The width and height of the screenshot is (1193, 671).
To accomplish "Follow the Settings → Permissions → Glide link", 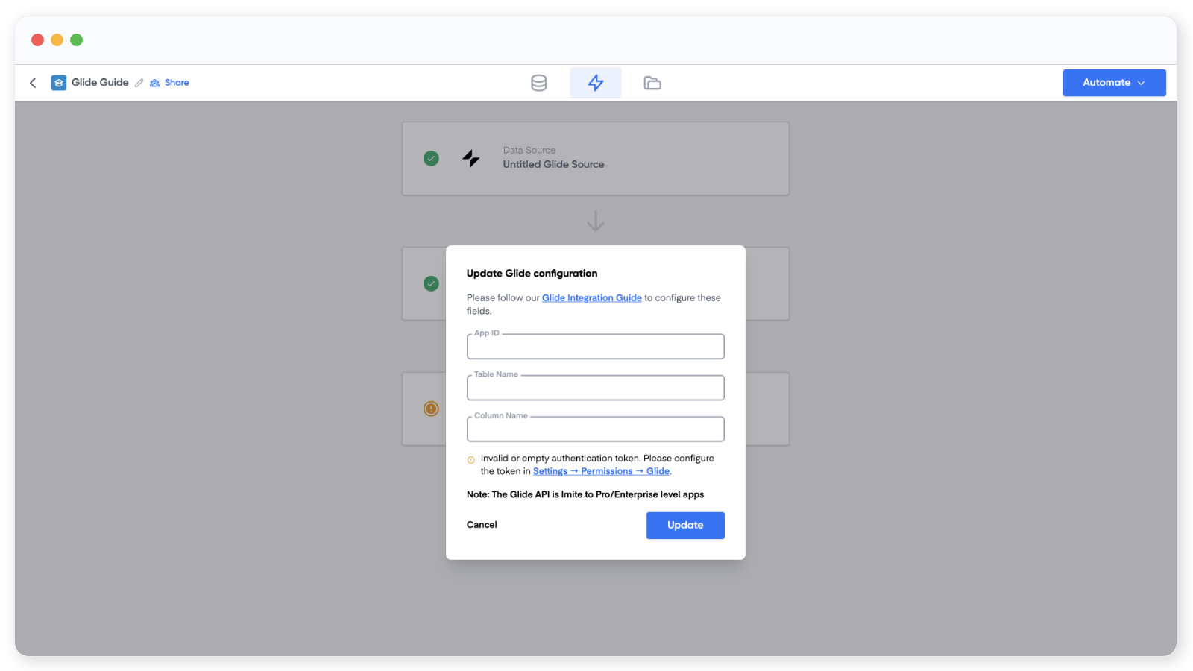I will [x=601, y=471].
